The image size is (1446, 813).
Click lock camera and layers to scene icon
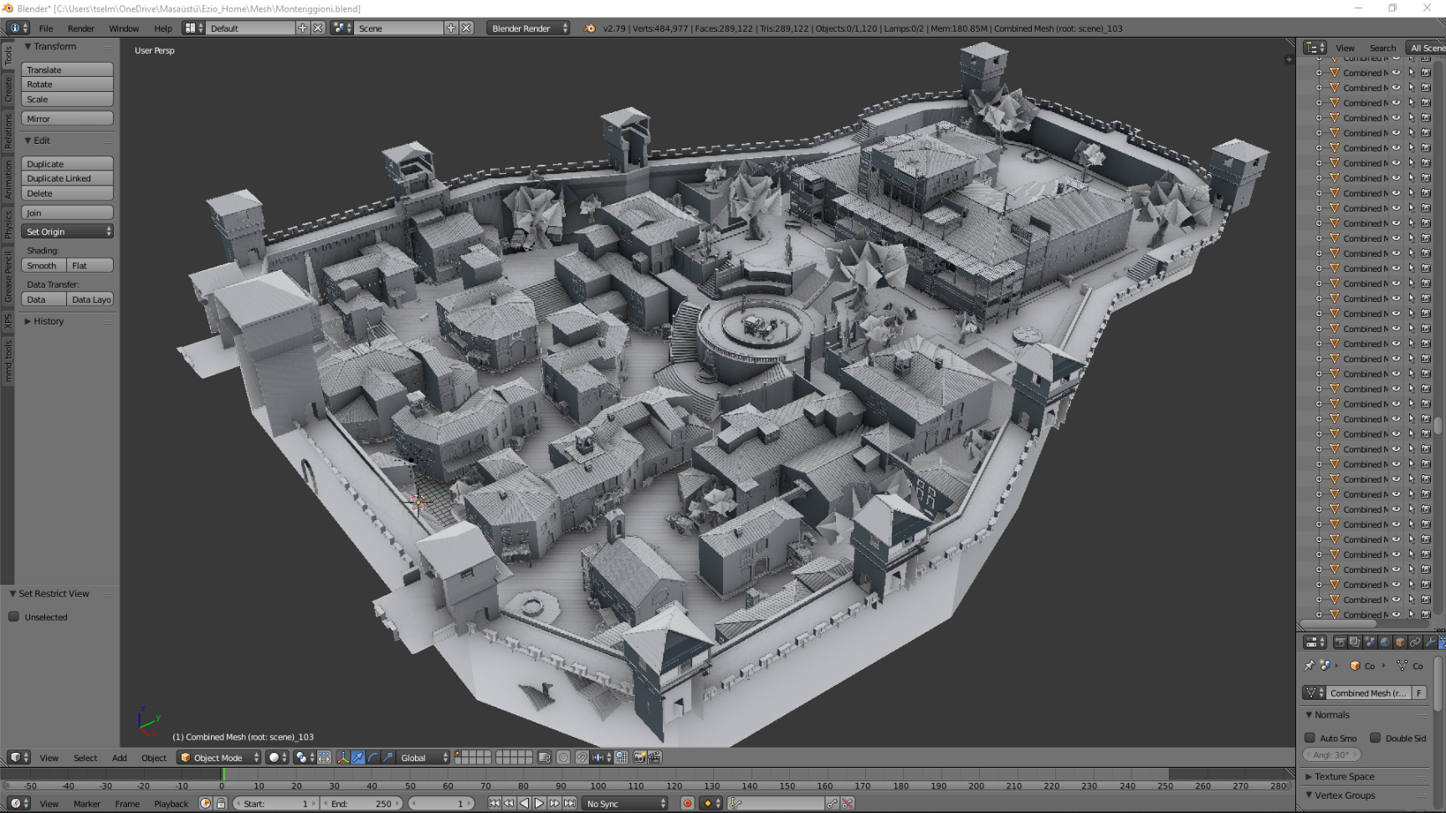pyautogui.click(x=545, y=757)
